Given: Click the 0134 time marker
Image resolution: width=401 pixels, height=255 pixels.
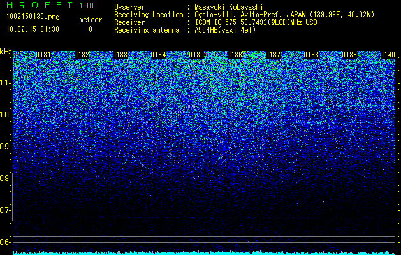Looking at the screenshot, I should tap(158, 55).
